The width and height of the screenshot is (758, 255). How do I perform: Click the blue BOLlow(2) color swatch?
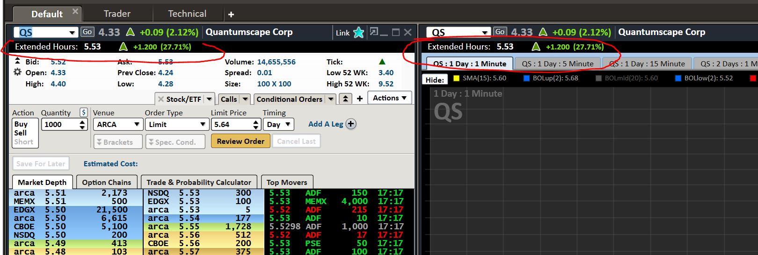click(x=678, y=78)
